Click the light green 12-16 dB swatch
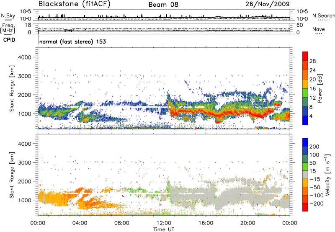This screenshot has width=335, height=232. pyautogui.click(x=305, y=93)
